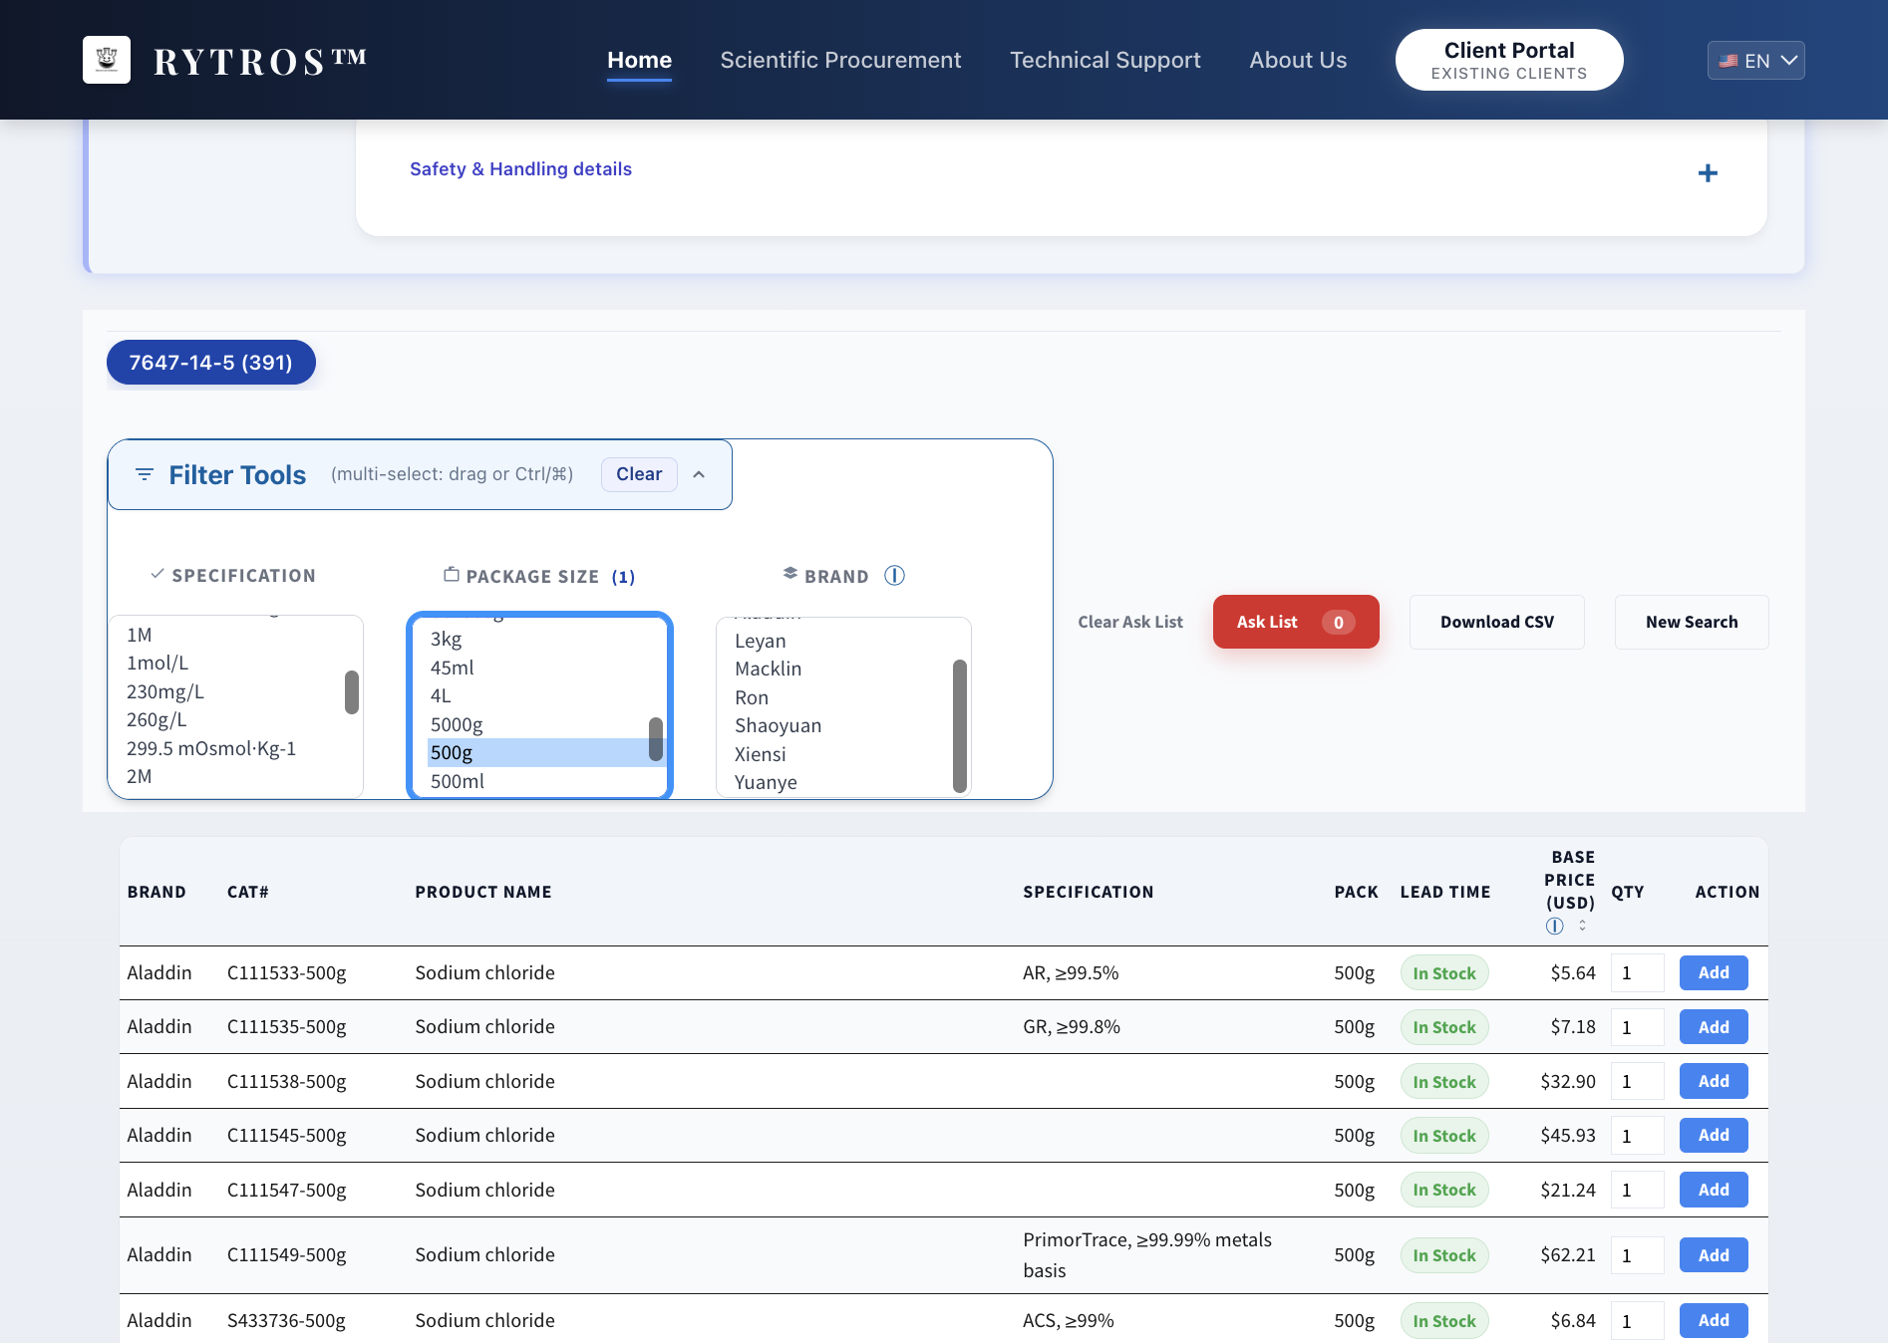Click Package Size list scrollbar thumb
The width and height of the screenshot is (1888, 1343).
coord(656,739)
